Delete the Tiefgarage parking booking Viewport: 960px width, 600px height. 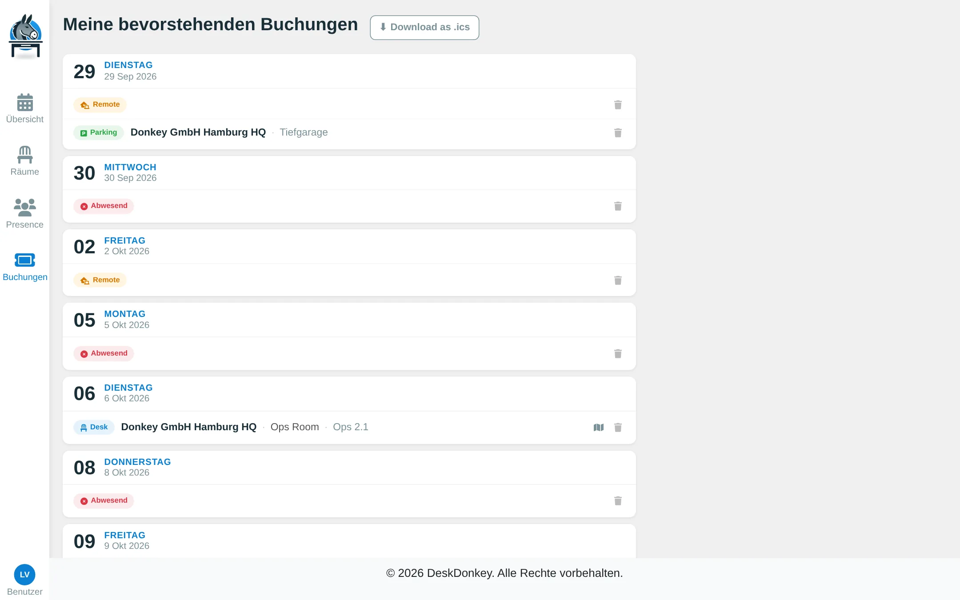tap(618, 132)
